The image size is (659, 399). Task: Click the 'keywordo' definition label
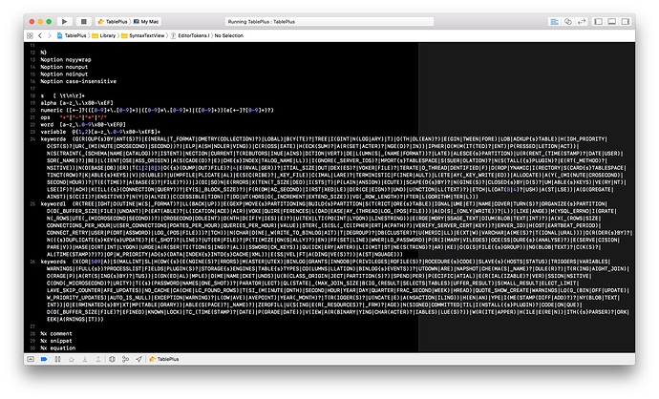pos(53,138)
